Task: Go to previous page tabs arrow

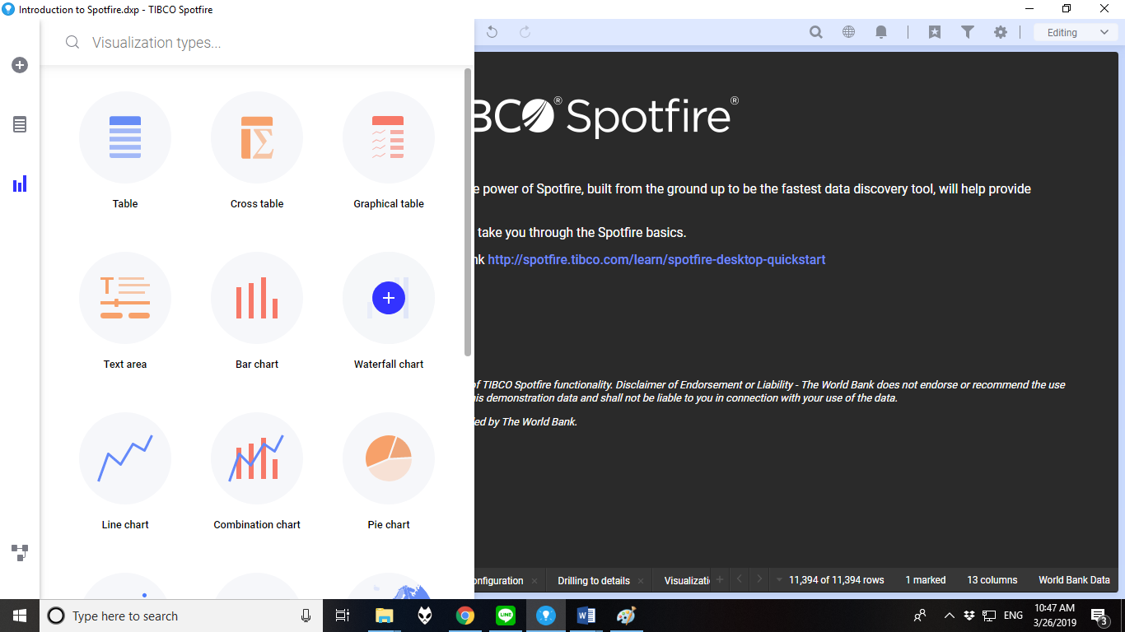Action: pyautogui.click(x=739, y=579)
